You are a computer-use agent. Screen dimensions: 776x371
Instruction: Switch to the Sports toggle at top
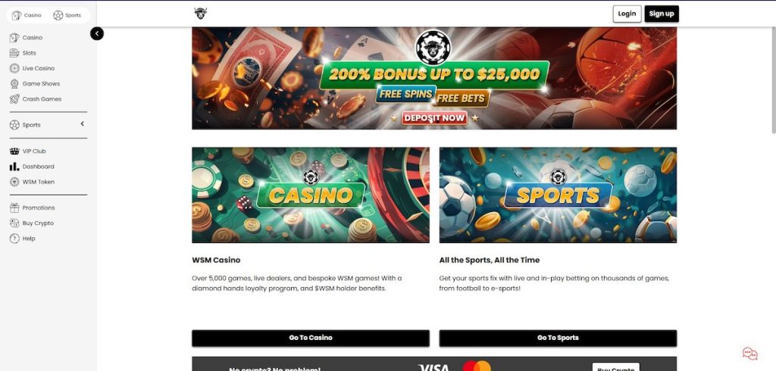coord(67,15)
